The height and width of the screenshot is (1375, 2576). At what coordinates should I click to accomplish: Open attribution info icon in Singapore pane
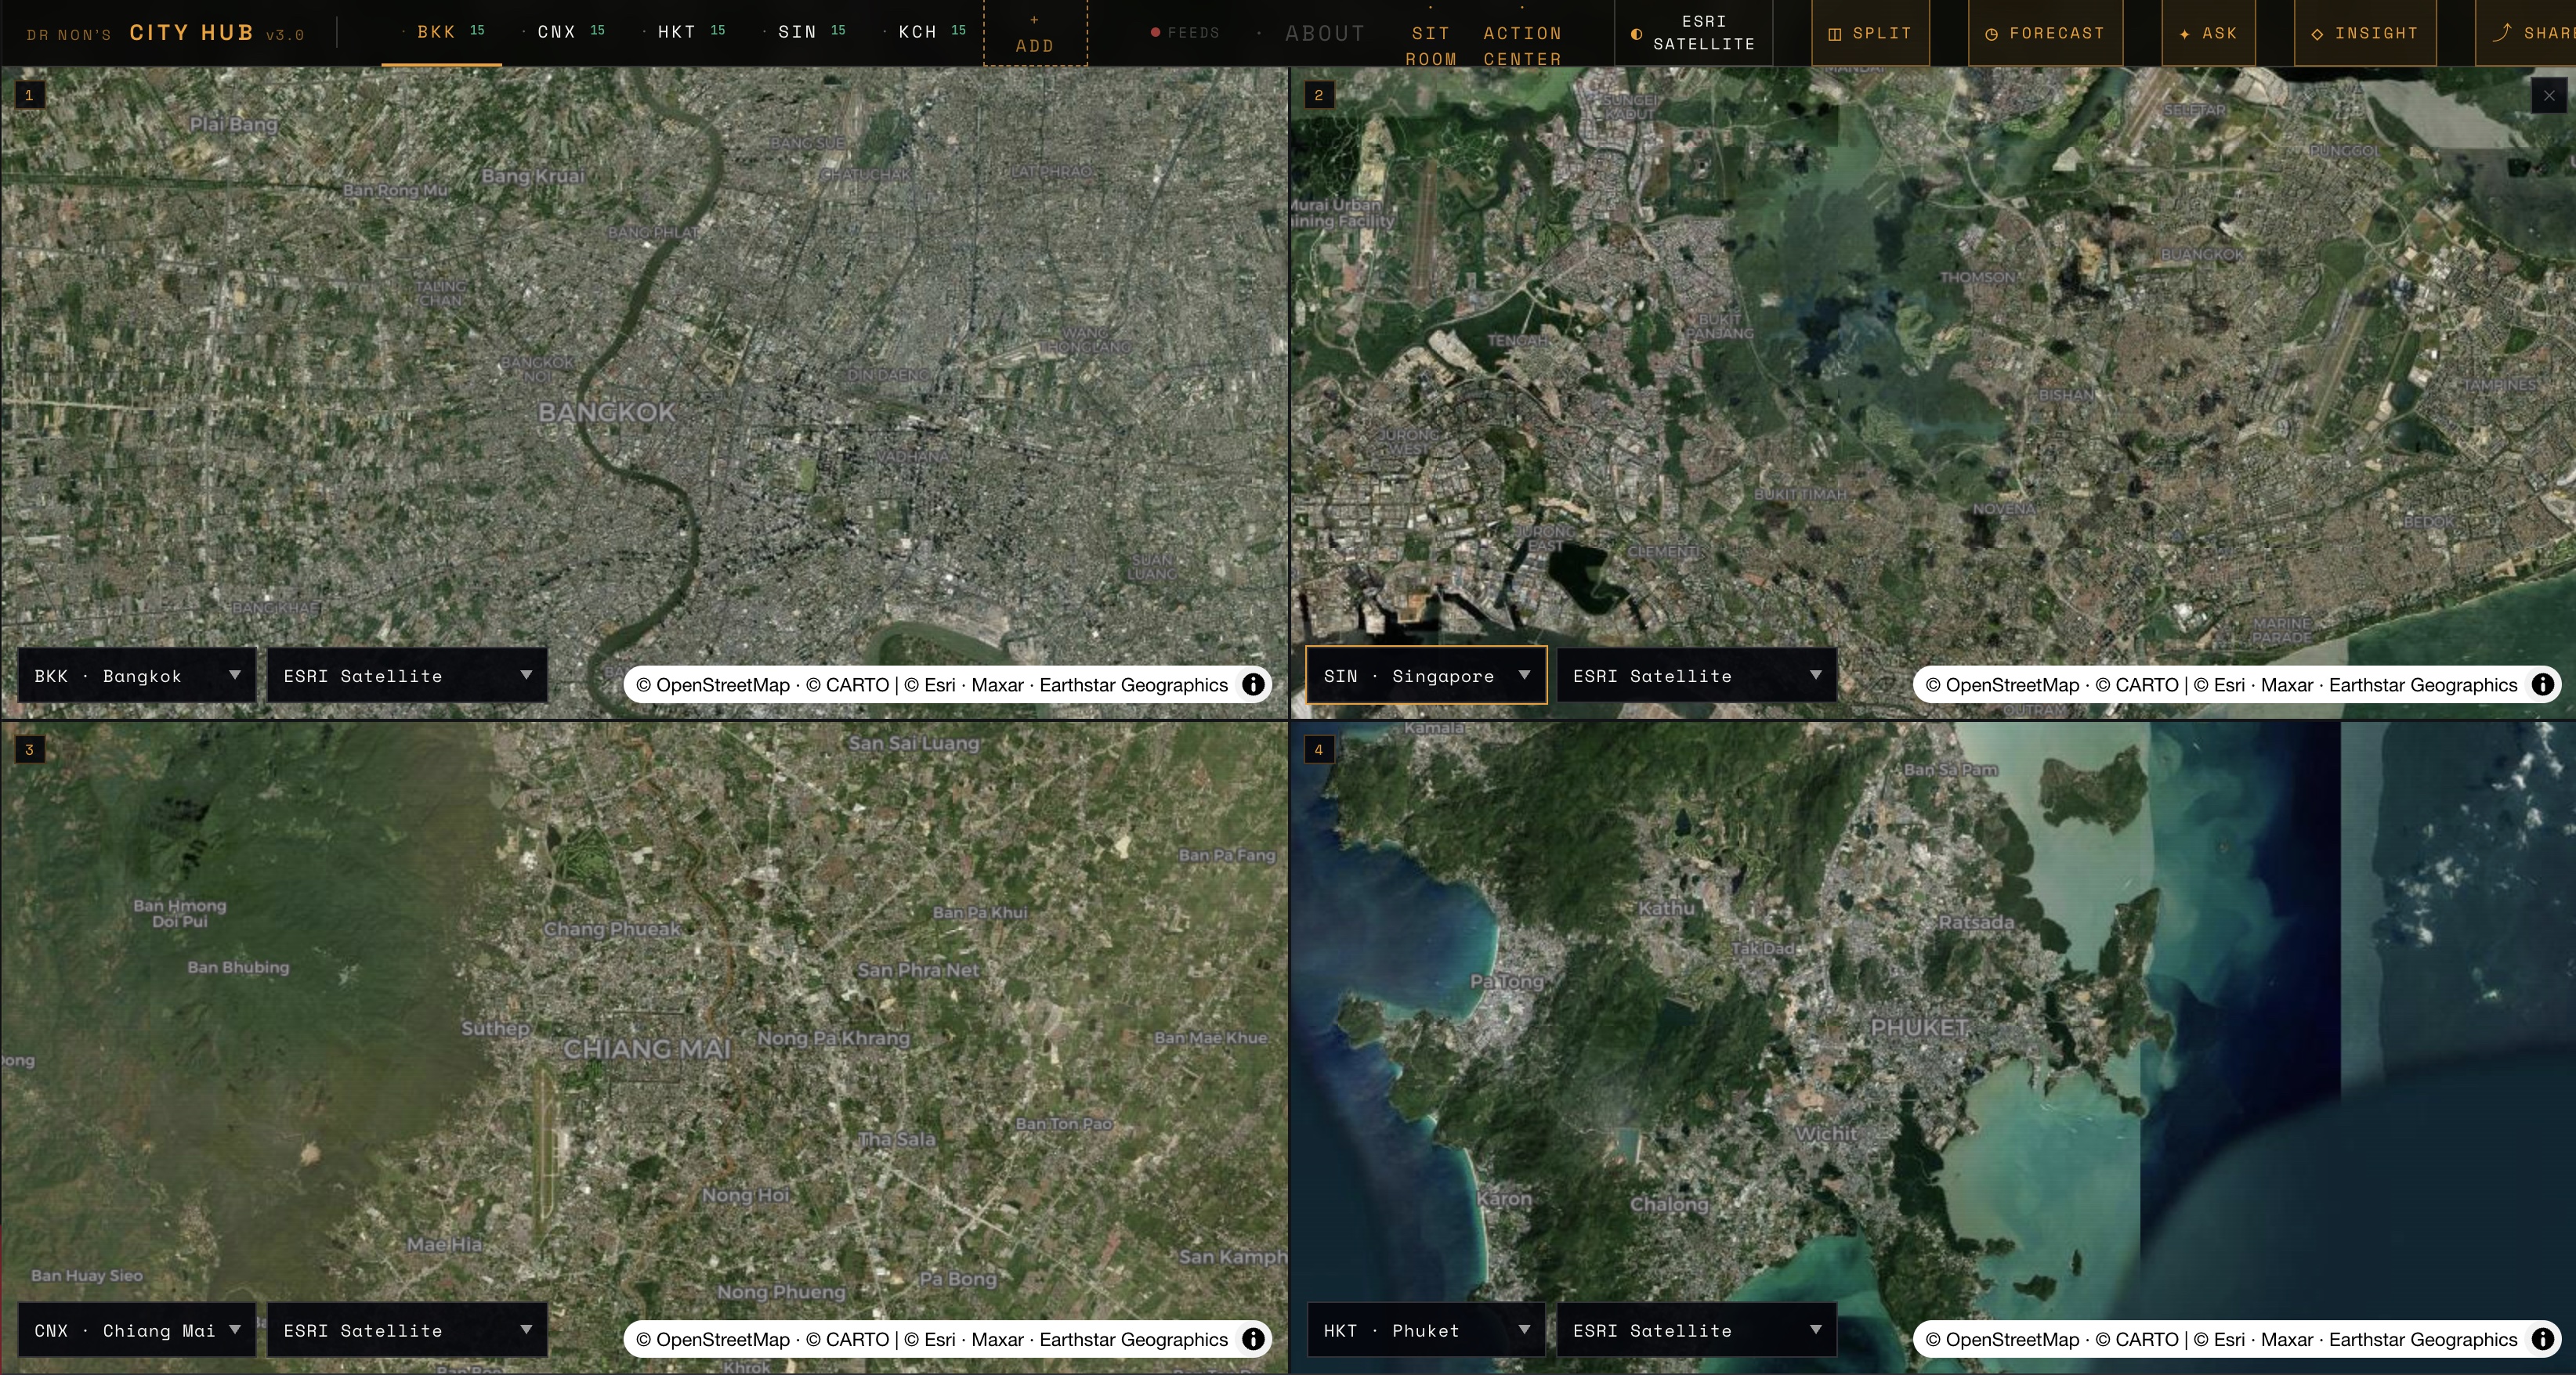tap(2542, 684)
